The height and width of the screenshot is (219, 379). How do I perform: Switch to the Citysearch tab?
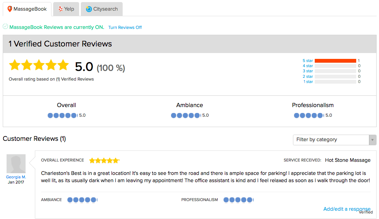point(102,9)
